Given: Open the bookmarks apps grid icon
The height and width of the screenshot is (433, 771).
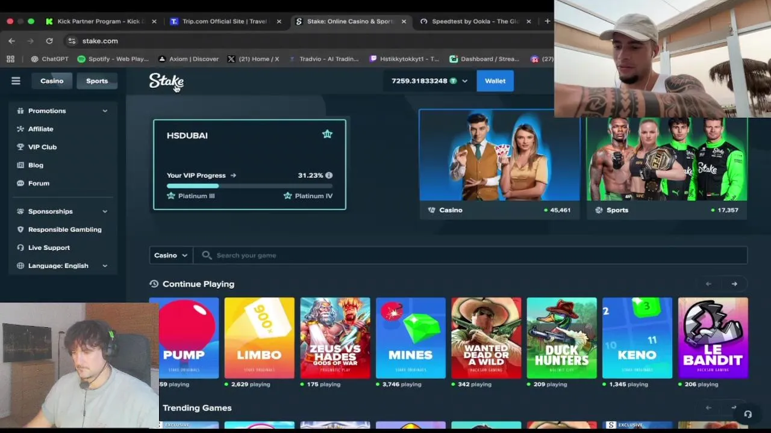Looking at the screenshot, I should pyautogui.click(x=10, y=59).
